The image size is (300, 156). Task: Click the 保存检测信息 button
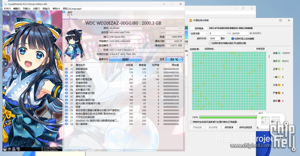246,127
